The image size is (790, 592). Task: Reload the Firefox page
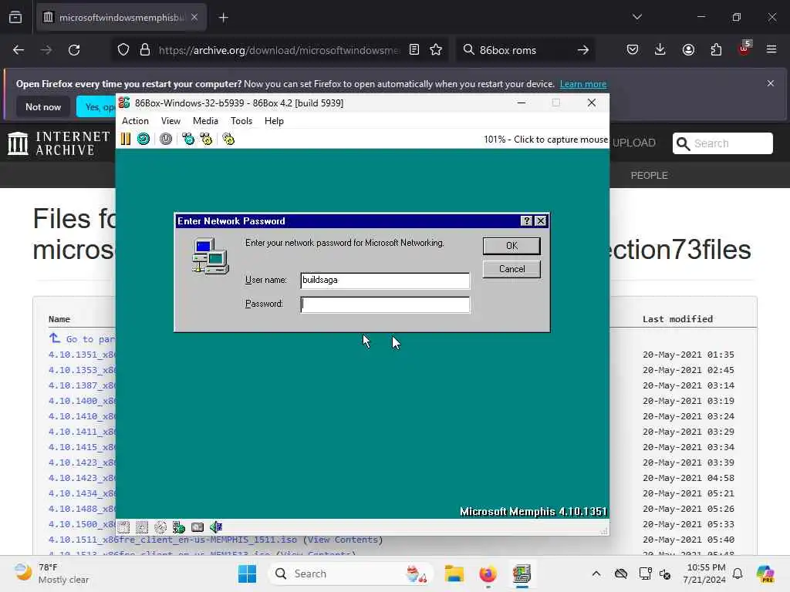click(x=75, y=50)
